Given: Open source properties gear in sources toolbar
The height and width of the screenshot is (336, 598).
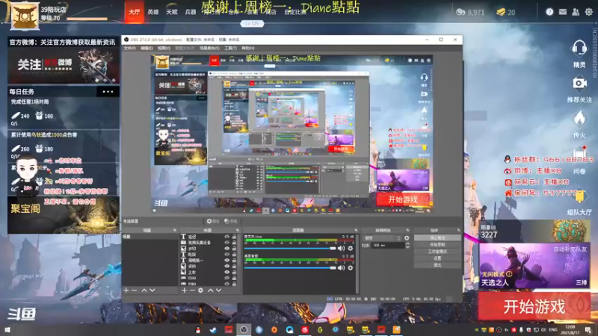Looking at the screenshot, I should coord(200,290).
